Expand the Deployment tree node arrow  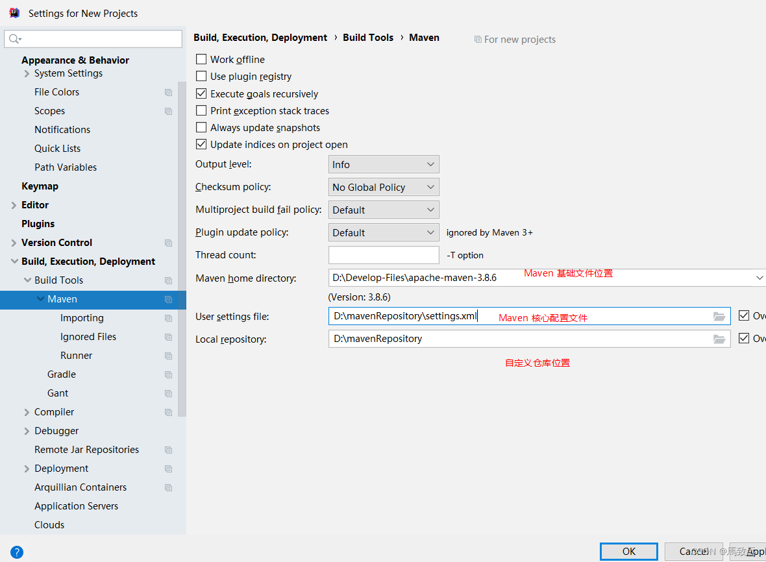pyautogui.click(x=27, y=469)
